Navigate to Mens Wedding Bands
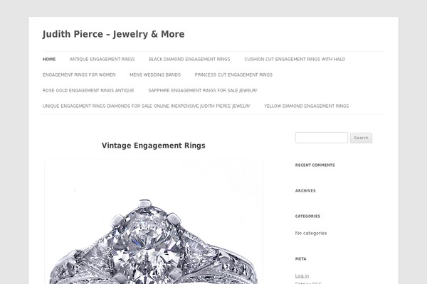Image resolution: width=427 pixels, height=284 pixels. (x=155, y=75)
